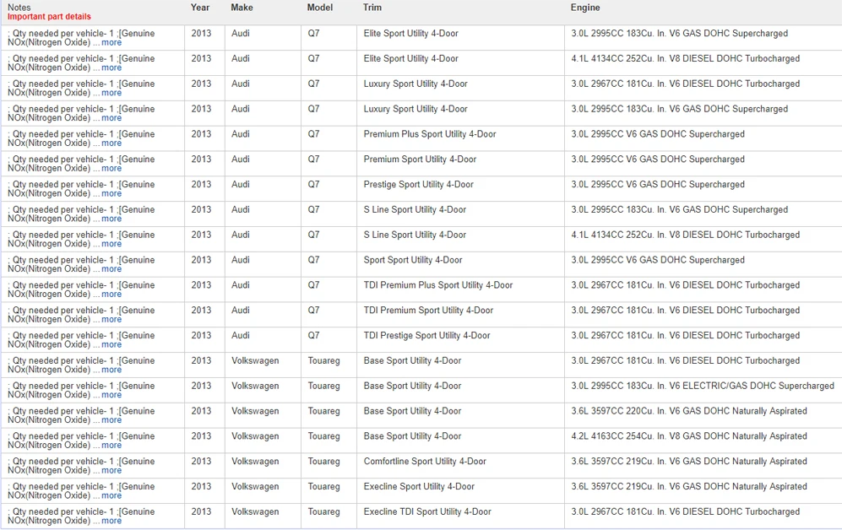842x530 pixels.
Task: Select 'Comfortline Sport Utility 4-Door' trim cell
Action: point(425,462)
